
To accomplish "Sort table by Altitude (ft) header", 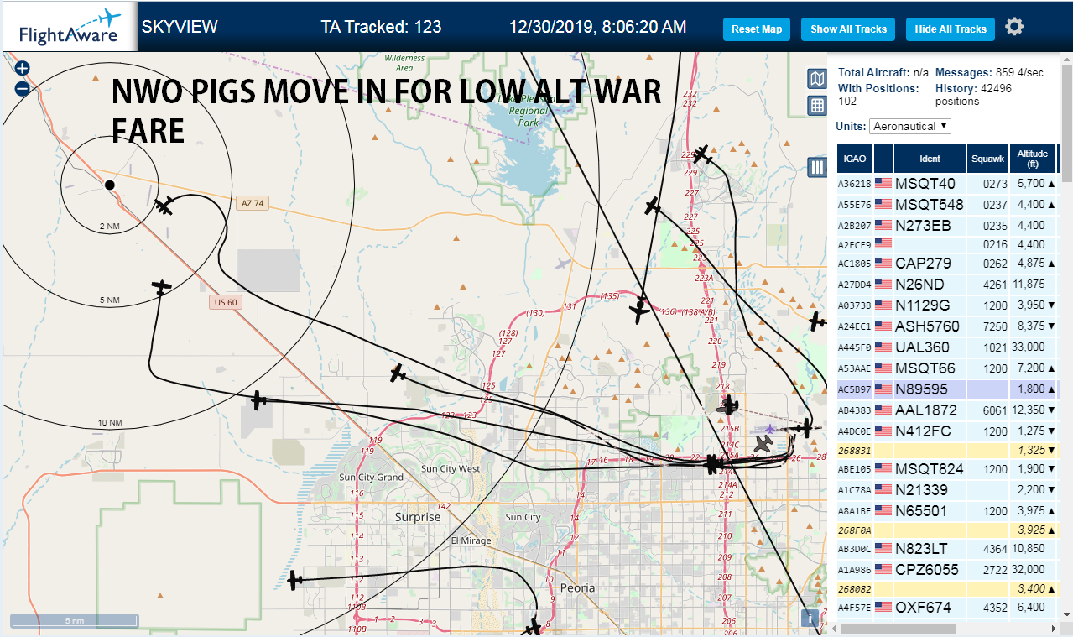I will tap(1033, 158).
